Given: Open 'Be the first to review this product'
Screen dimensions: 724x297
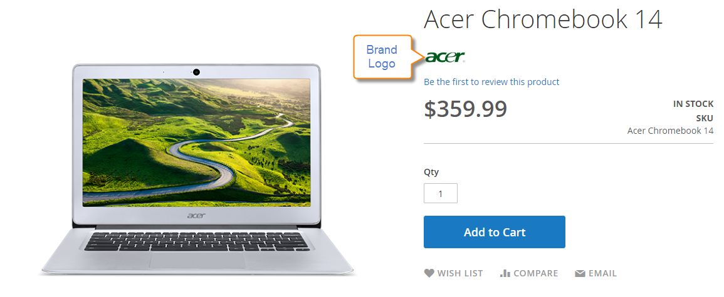Looking at the screenshot, I should (491, 82).
